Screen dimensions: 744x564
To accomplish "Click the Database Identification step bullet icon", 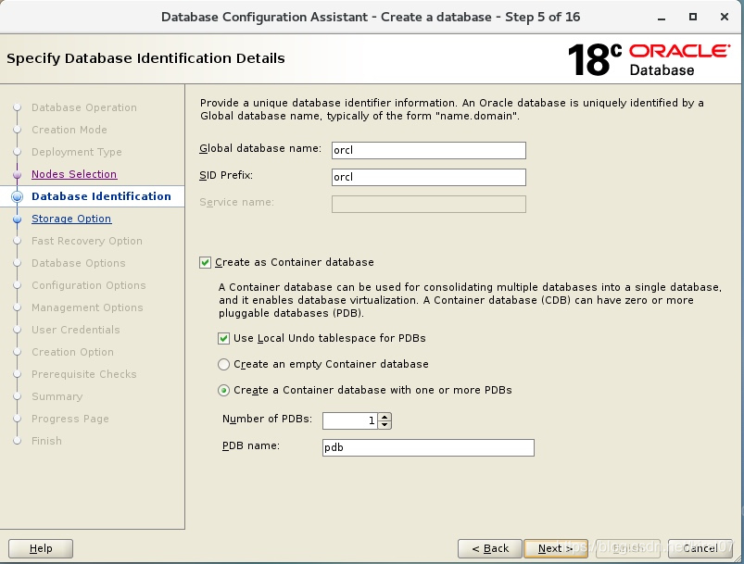I will [x=17, y=196].
